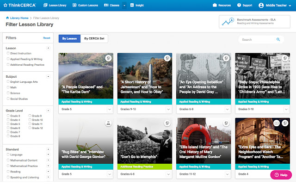The image size is (296, 185).
Task: Collapse the Subject filter section
Action: (48, 76)
